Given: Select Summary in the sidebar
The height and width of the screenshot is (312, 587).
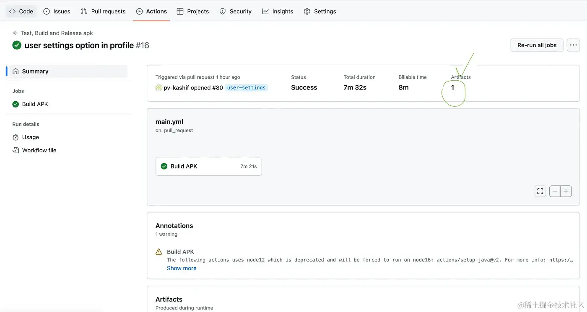Looking at the screenshot, I should 35,72.
